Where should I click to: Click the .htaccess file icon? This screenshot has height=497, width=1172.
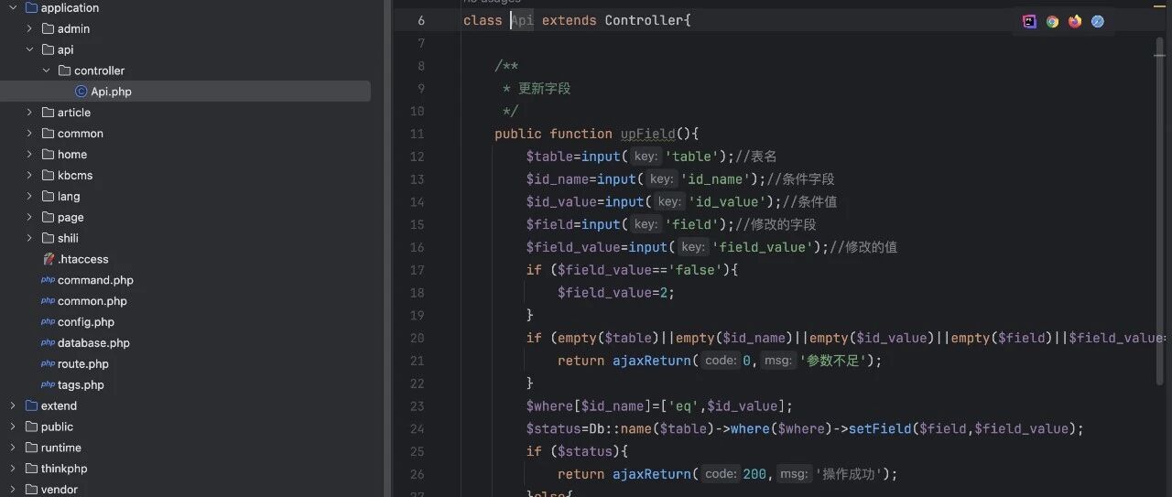point(49,259)
